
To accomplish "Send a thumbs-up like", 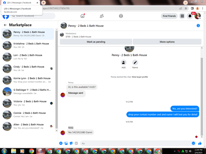I will pyautogui.click(x=200, y=143).
